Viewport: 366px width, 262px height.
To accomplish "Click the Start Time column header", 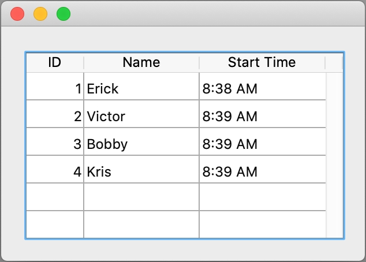I will (x=262, y=62).
